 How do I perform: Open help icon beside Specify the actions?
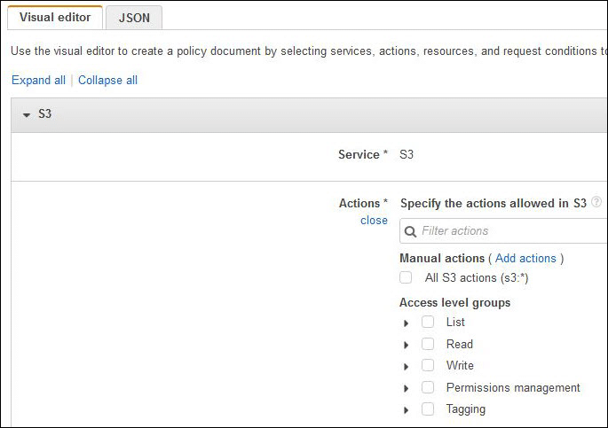(x=596, y=202)
